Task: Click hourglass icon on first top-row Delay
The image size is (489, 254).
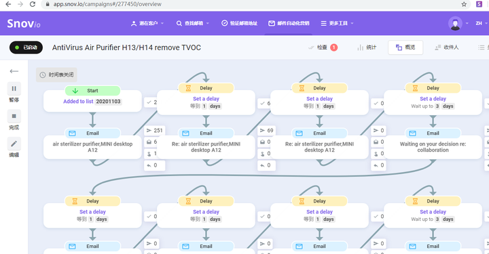Action: coord(188,88)
